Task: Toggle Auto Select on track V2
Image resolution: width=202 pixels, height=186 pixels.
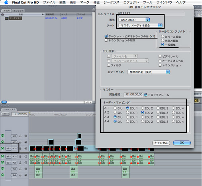Action: (x=26, y=142)
